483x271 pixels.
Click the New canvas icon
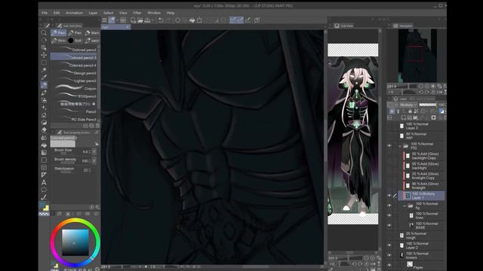[x=133, y=20]
